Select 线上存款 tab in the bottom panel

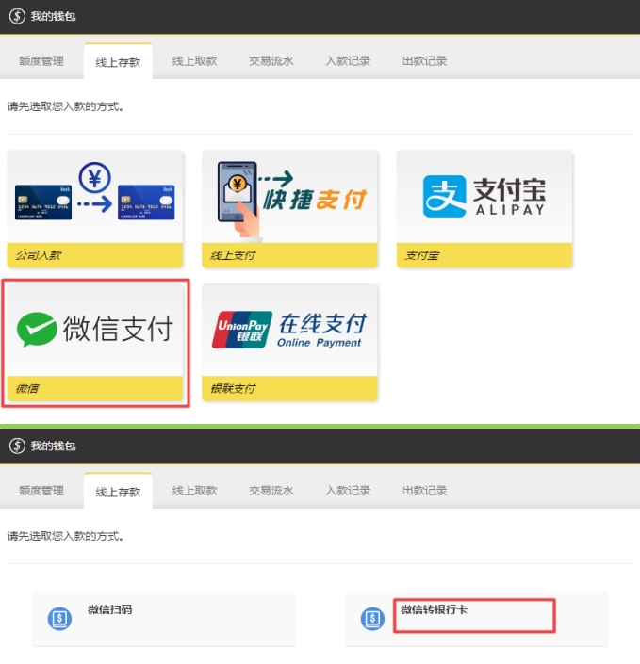coord(118,492)
